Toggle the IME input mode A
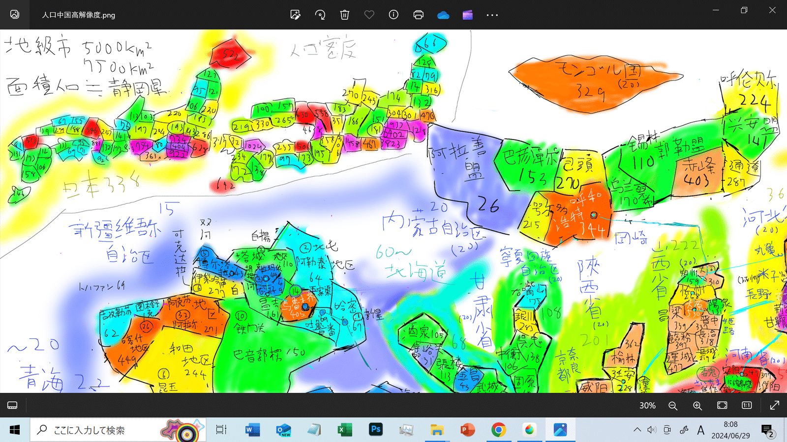Image resolution: width=787 pixels, height=442 pixels. tap(700, 430)
